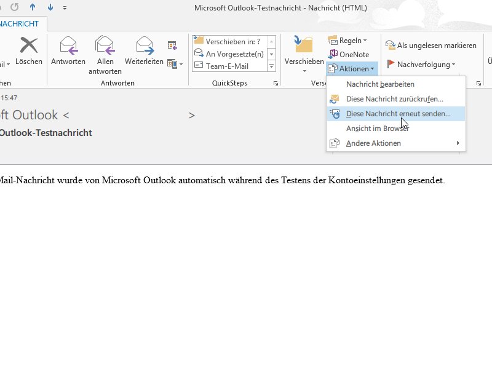Expand the 'Andere Aktionen' submenu
The width and height of the screenshot is (492, 369).
pos(396,143)
